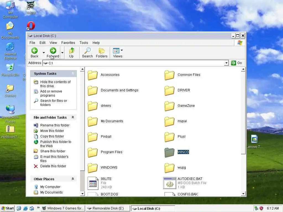Go back with the Back arrow button
283x212 pixels.
35,53
